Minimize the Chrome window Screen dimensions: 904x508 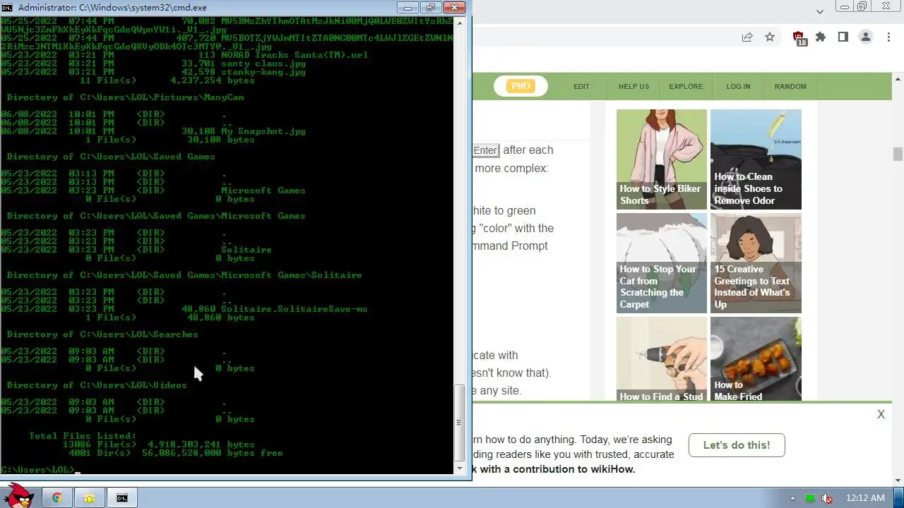click(843, 6)
